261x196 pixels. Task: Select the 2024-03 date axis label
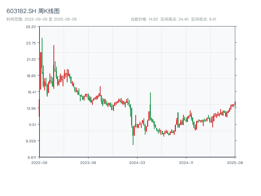tap(137, 162)
